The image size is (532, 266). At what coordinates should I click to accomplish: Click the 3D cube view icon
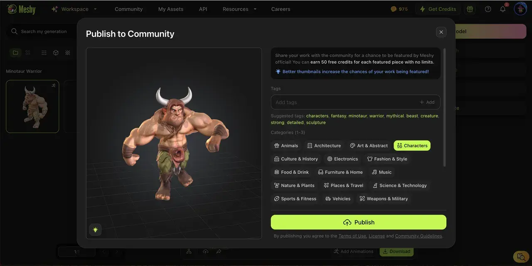(x=56, y=53)
